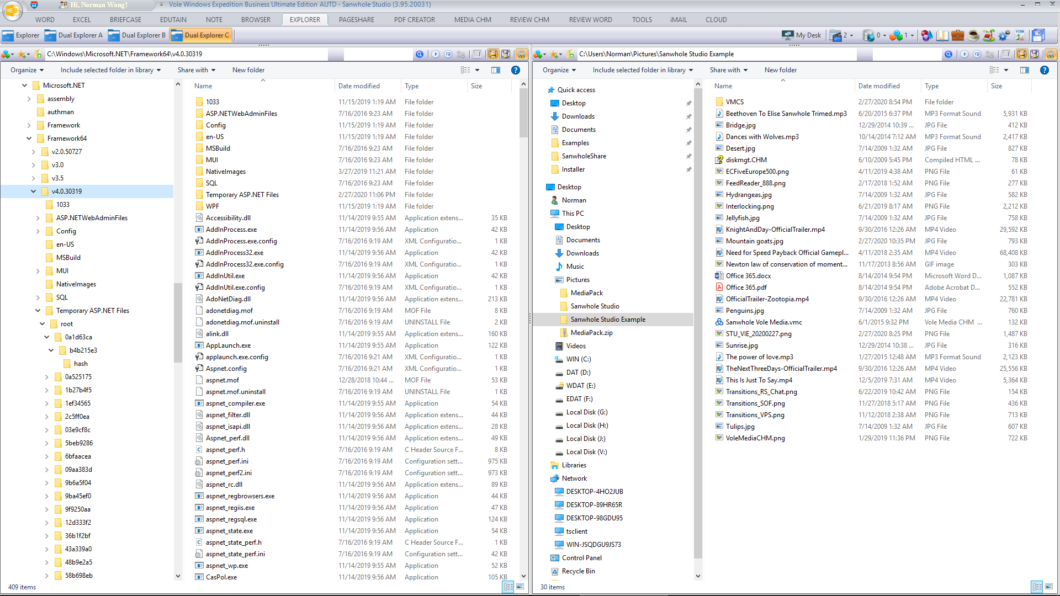Click the My Desk monitor button
The height and width of the screenshot is (596, 1060).
click(802, 35)
